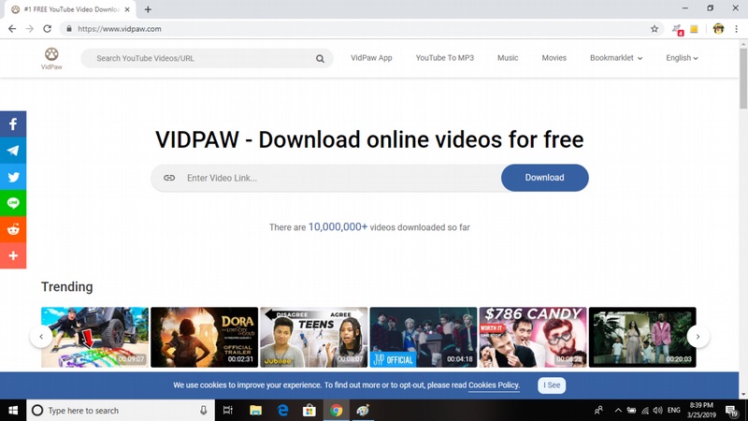This screenshot has width=748, height=421.
Task: Open volume control in system tray
Action: 658,410
